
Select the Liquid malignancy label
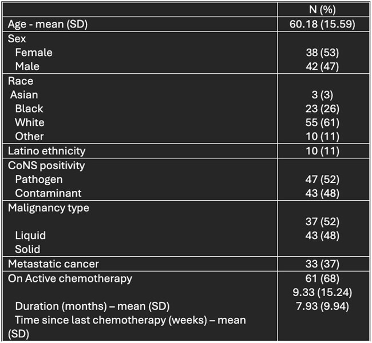30,236
